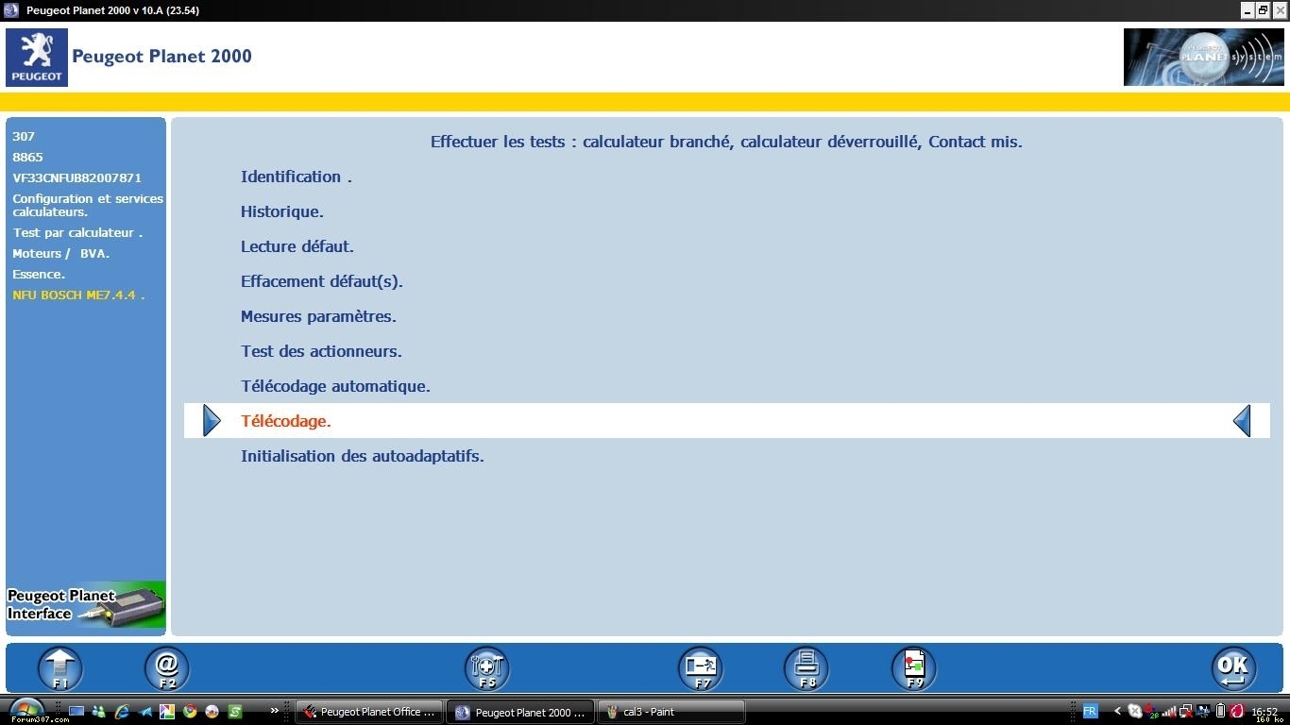Choose Initialisation des autoadaptatifs
1290x725 pixels.
[x=362, y=457]
